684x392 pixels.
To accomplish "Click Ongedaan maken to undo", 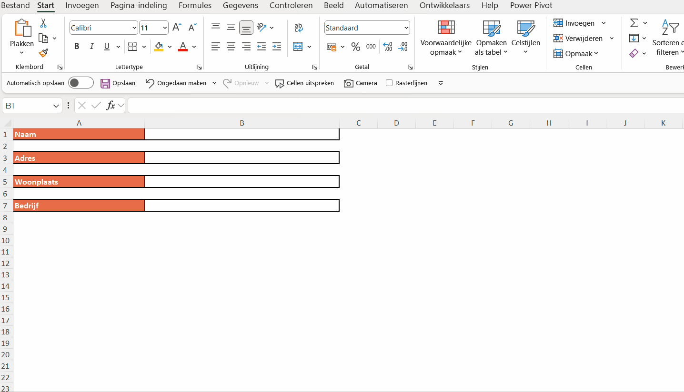I will click(176, 83).
